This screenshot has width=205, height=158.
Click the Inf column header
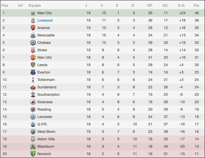point(20,5)
